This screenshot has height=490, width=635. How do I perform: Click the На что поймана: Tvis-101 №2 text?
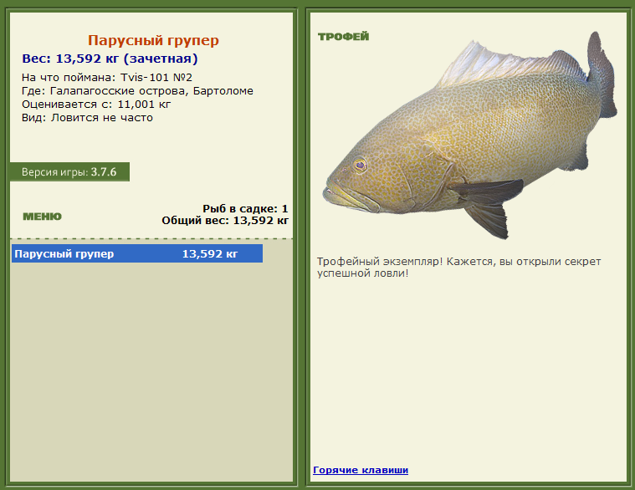tap(107, 77)
